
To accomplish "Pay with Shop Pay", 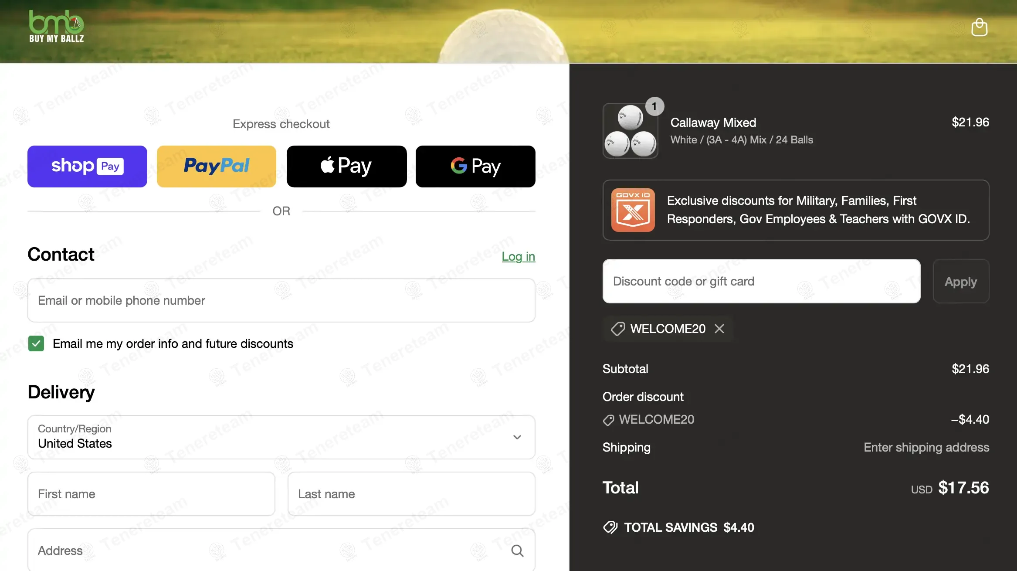I will tap(87, 167).
